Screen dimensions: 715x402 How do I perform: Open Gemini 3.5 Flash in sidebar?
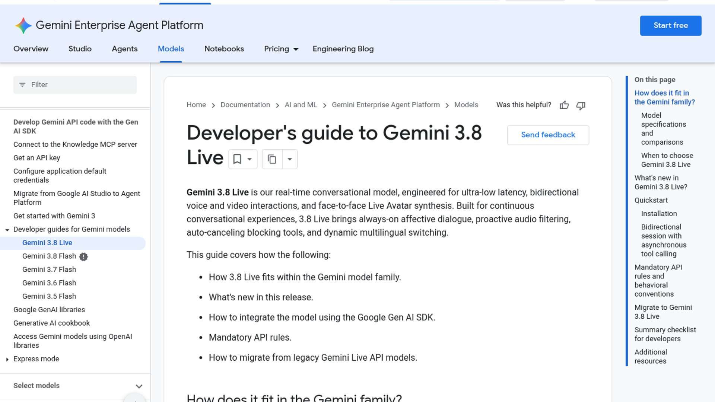(x=49, y=296)
